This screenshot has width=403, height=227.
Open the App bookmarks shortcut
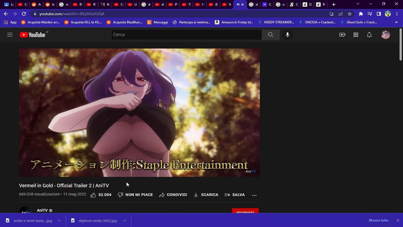pyautogui.click(x=10, y=22)
